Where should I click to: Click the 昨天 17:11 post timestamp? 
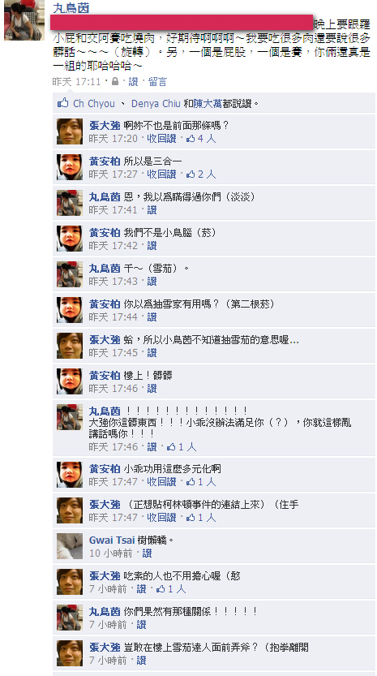point(77,81)
